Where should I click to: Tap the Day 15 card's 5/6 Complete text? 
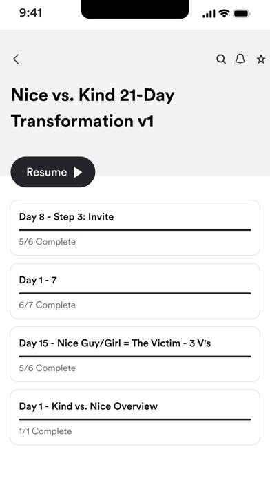click(47, 368)
